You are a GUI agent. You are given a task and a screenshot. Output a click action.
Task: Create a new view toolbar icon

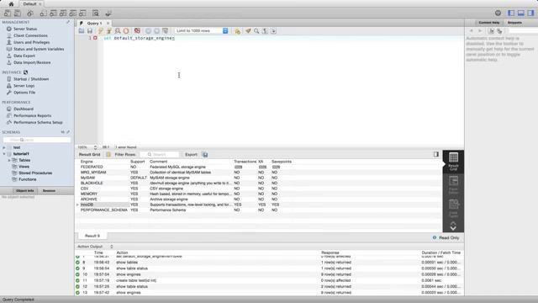[63, 13]
